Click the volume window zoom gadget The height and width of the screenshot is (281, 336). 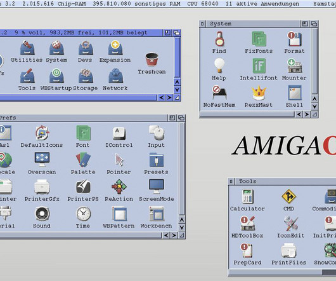pyautogui.click(x=167, y=32)
